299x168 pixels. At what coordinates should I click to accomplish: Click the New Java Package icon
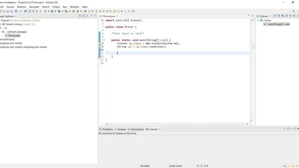pos(73,11)
